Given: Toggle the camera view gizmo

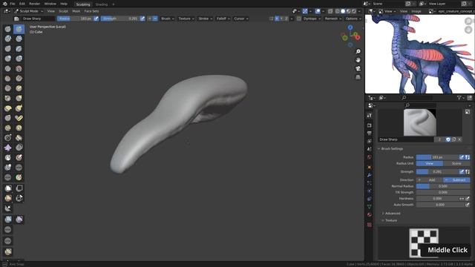Looking at the screenshot, I should pos(358,69).
